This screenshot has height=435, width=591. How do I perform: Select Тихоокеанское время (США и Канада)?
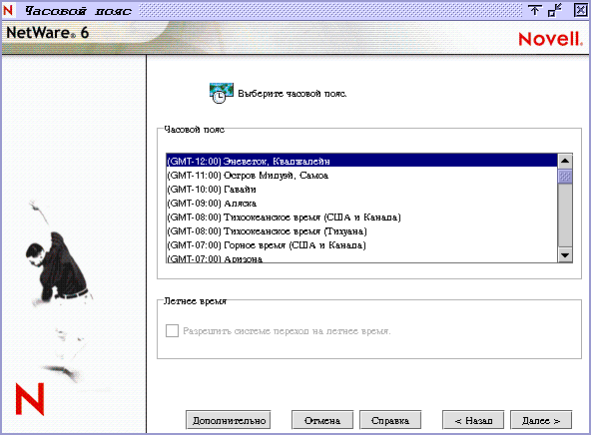[361, 217]
